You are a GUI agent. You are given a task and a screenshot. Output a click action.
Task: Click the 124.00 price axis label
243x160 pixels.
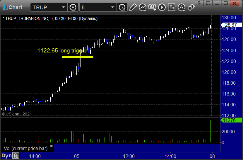(229, 50)
